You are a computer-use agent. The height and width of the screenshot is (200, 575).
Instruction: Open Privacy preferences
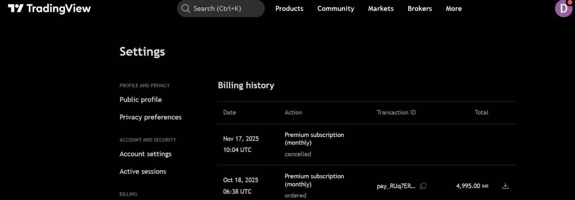151,117
